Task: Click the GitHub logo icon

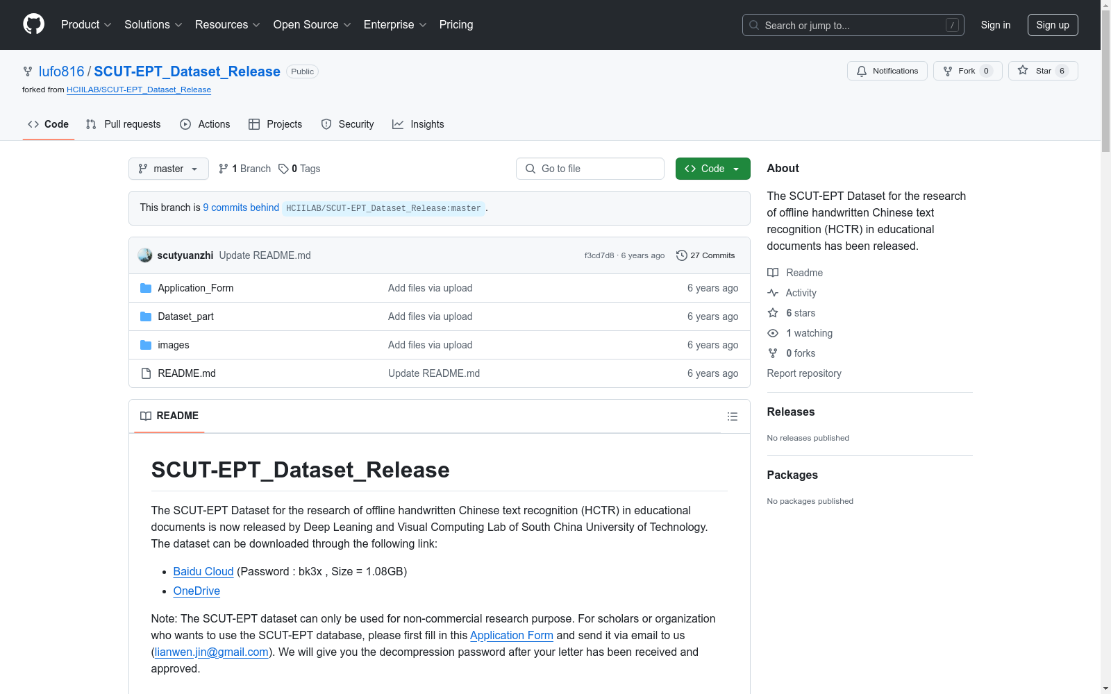Action: (33, 24)
